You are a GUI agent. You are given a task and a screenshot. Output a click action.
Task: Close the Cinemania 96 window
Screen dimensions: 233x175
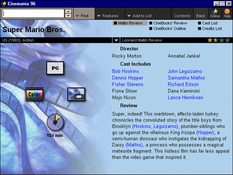tap(229, 3)
